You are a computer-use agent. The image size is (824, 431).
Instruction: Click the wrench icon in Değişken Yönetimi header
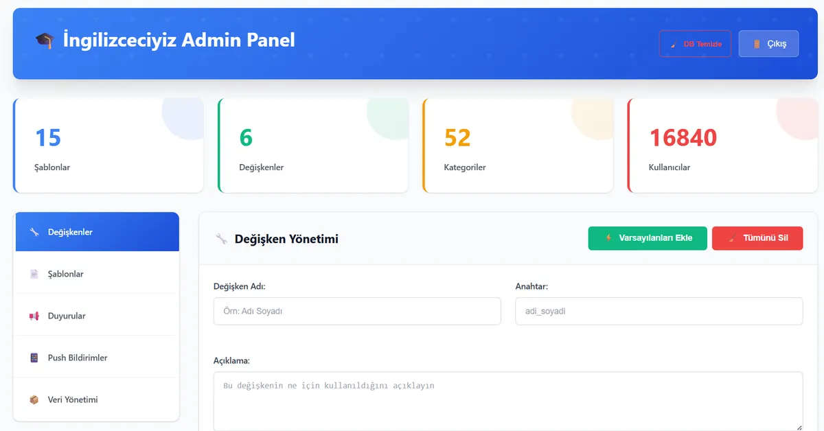[221, 239]
